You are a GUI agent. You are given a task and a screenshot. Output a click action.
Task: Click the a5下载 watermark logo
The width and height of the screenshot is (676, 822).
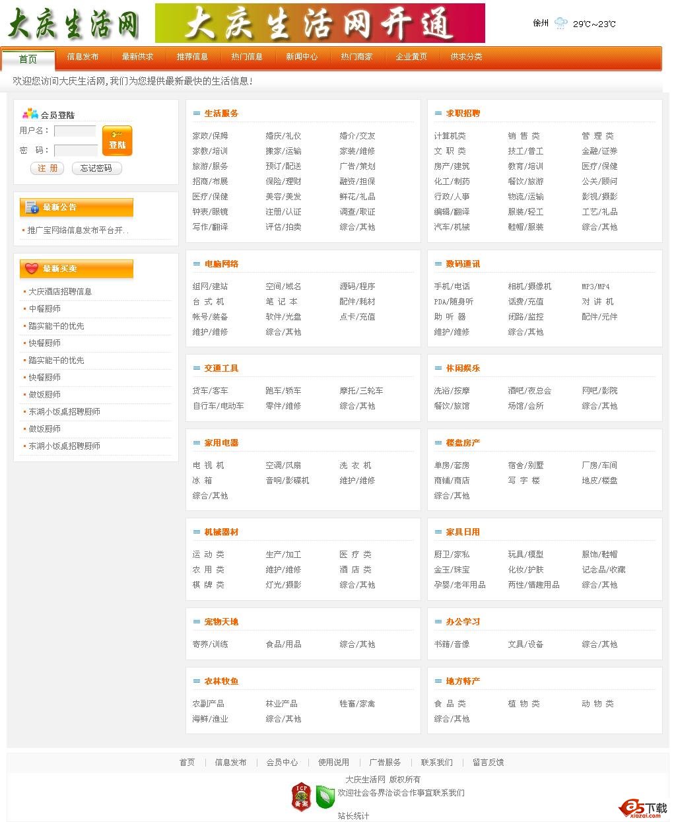(x=644, y=808)
